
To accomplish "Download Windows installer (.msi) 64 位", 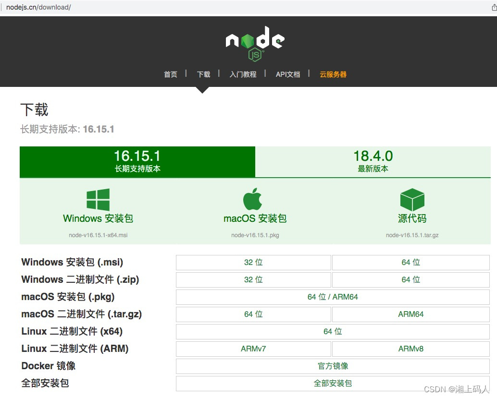I will coord(411,263).
